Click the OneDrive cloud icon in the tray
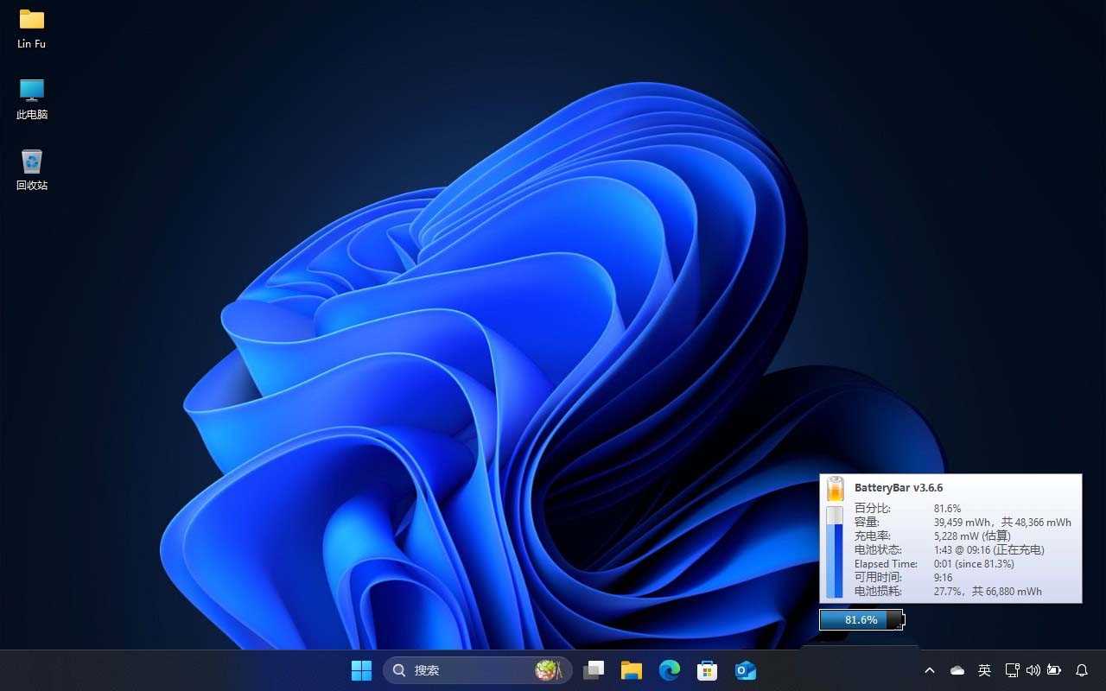The image size is (1106, 691). pyautogui.click(x=957, y=669)
